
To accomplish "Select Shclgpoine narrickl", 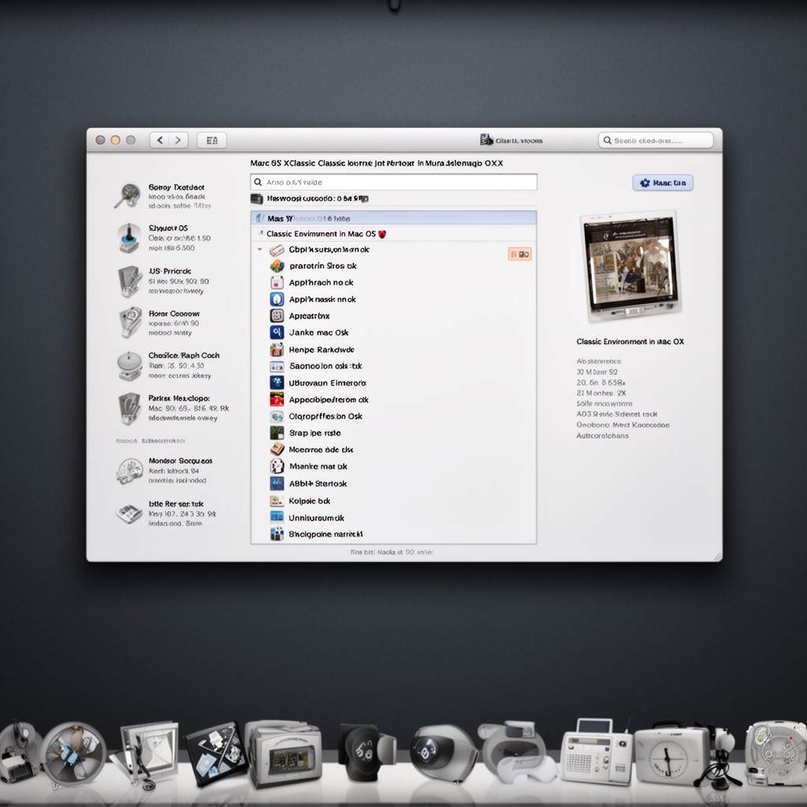I will (394, 534).
